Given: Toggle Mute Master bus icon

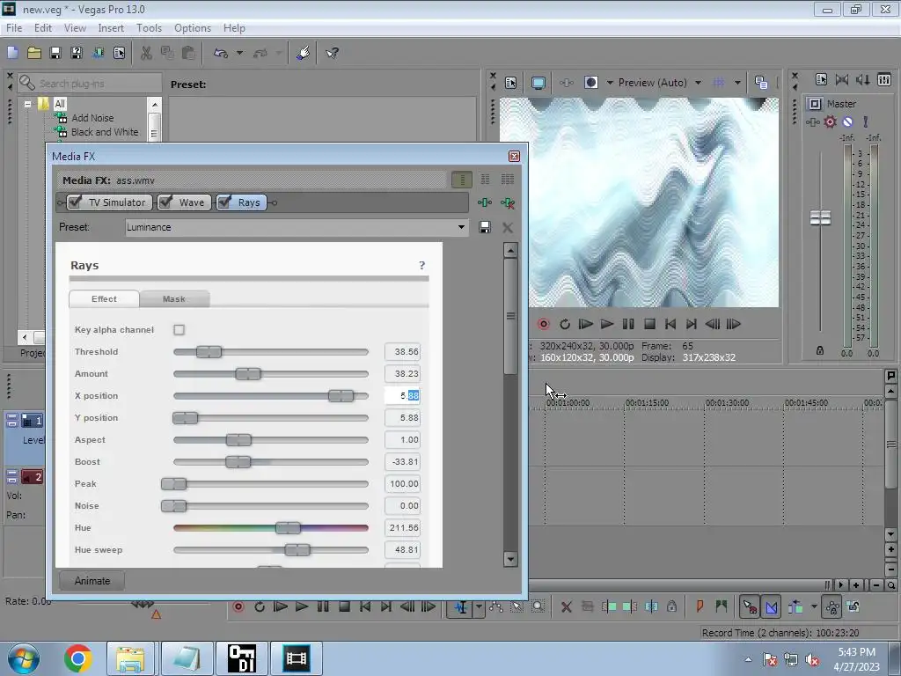Looking at the screenshot, I should (847, 121).
